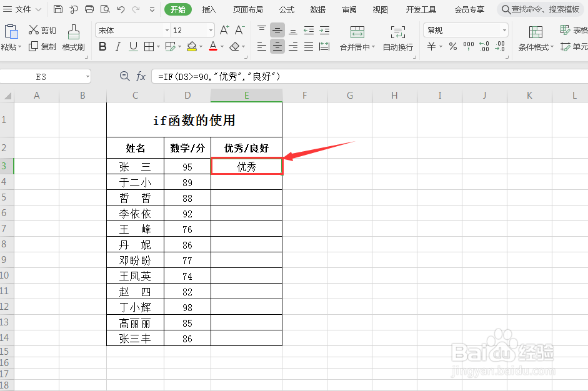Toggle bold formatting on cell E3
Viewport: 588px width, 391px height.
point(102,46)
